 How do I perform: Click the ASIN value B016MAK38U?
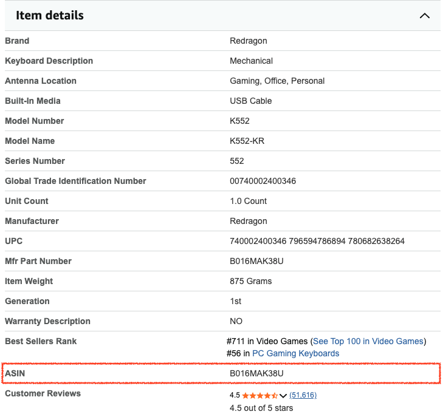tap(256, 373)
